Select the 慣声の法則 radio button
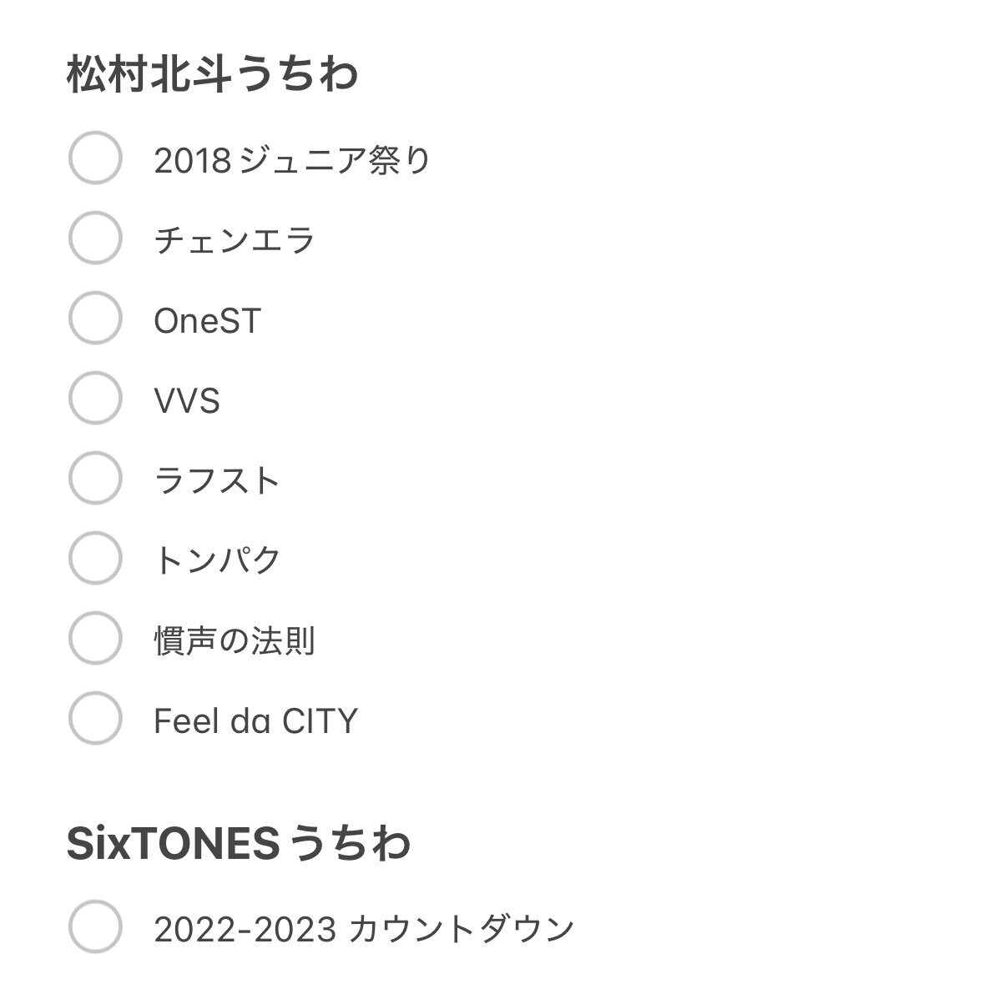This screenshot has width=984, height=999. point(95,639)
